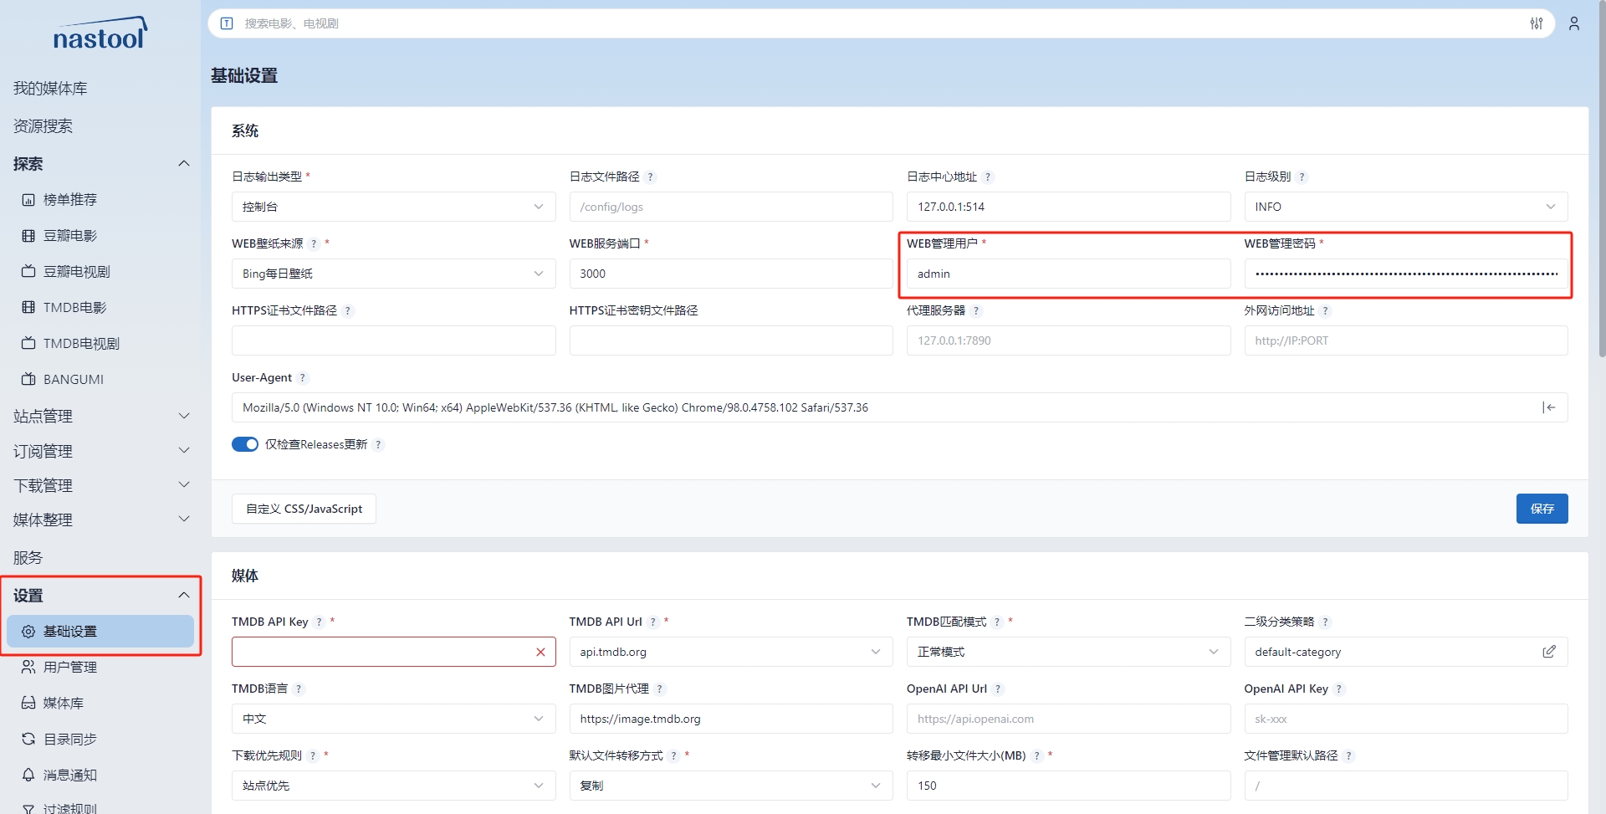Show help for 外网访问地址
Viewport: 1606px width, 814px height.
coord(1326,311)
